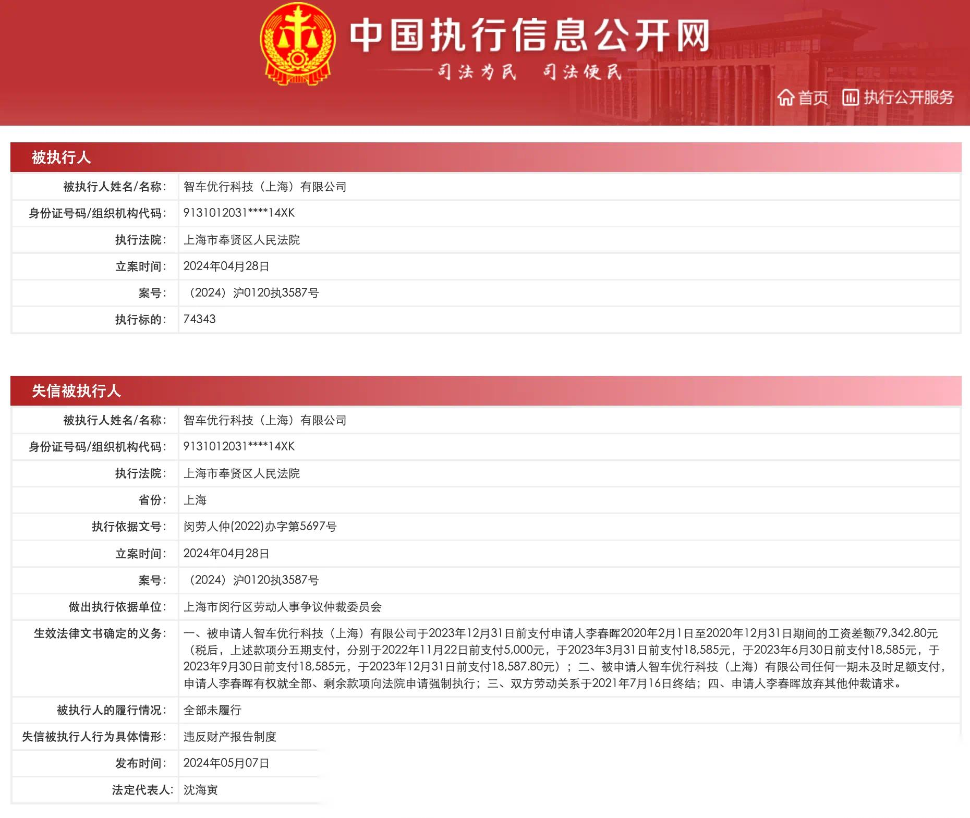Image resolution: width=970 pixels, height=818 pixels.
Task: Click the basis document number 闵劳人仲(2022)办字第5697号
Action: click(260, 527)
